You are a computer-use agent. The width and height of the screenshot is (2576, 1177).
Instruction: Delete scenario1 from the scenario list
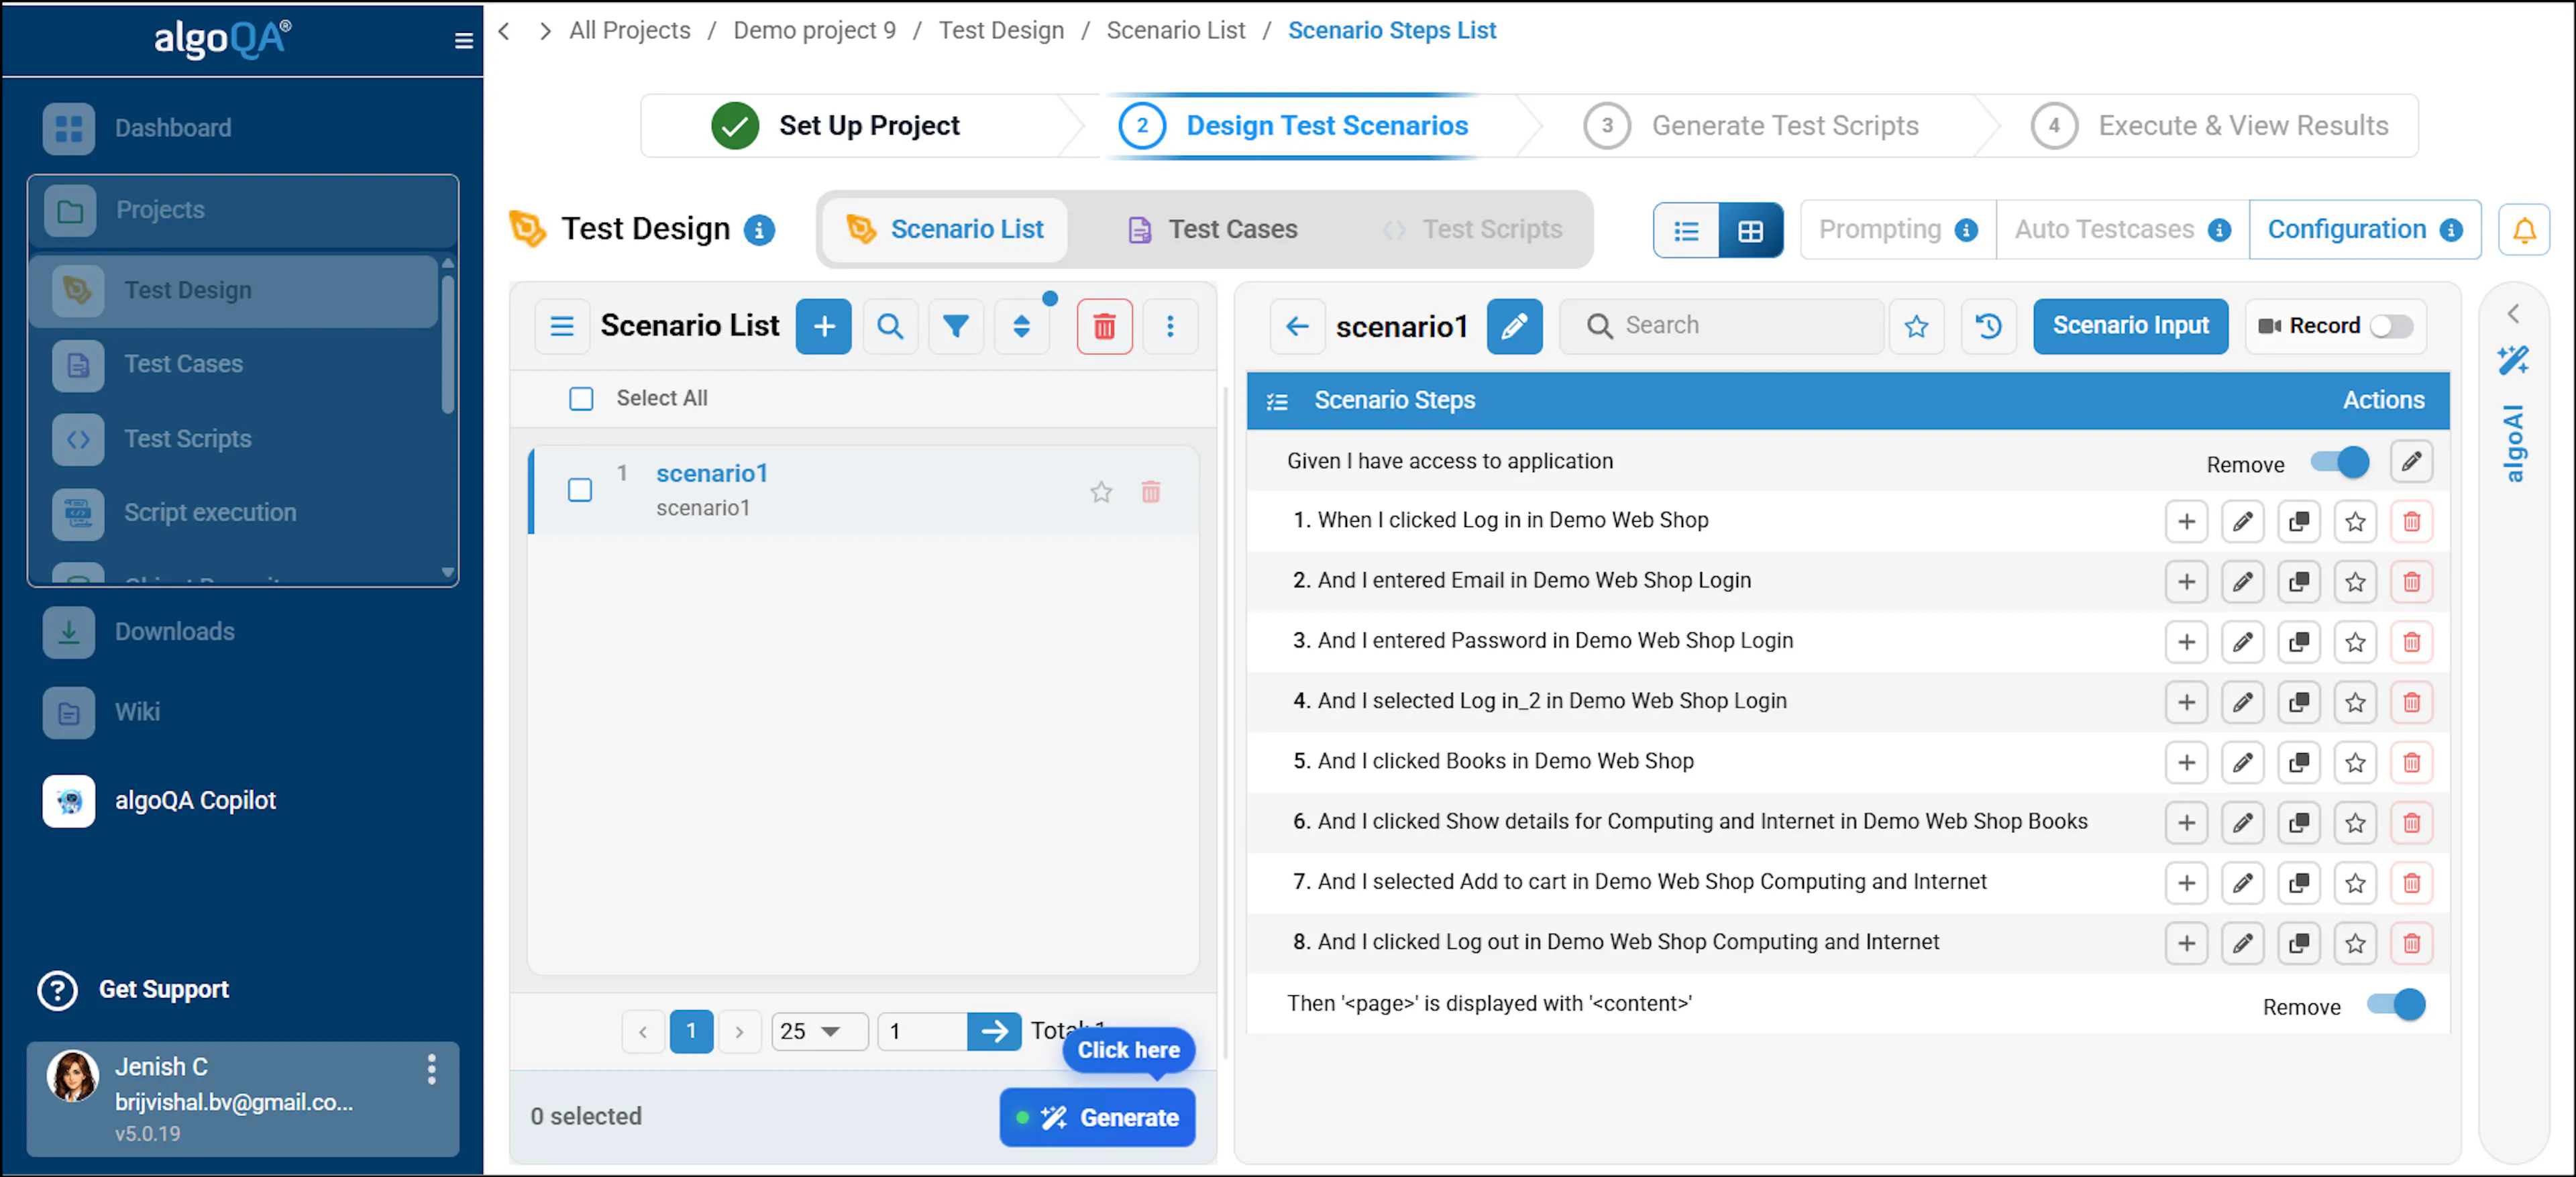click(1151, 492)
